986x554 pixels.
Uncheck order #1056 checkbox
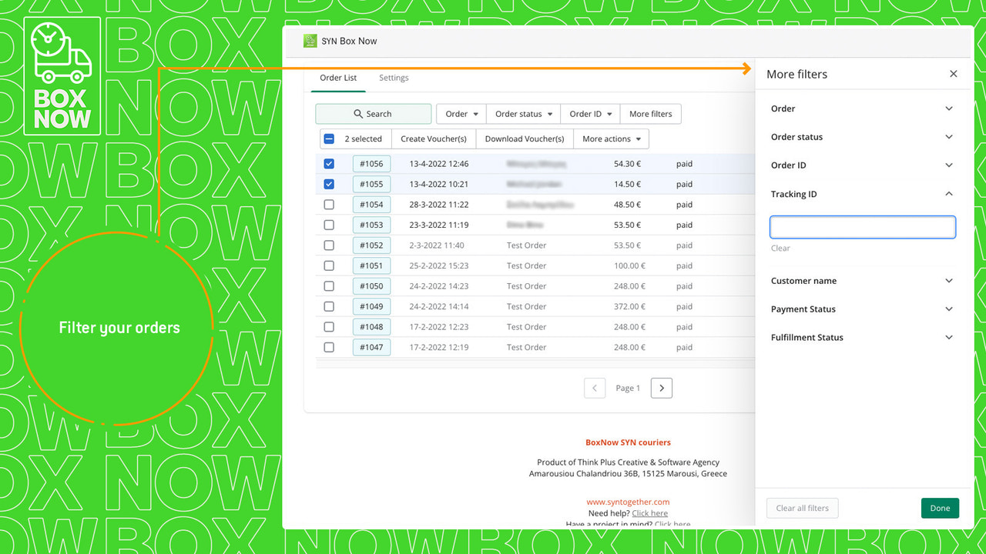click(x=329, y=164)
